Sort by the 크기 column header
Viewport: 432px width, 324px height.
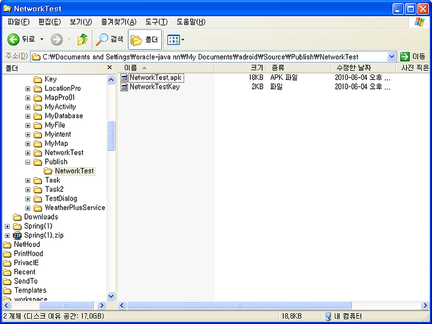pos(240,68)
